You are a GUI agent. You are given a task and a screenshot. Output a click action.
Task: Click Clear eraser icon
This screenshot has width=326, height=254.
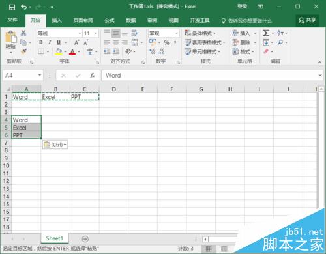266,51
